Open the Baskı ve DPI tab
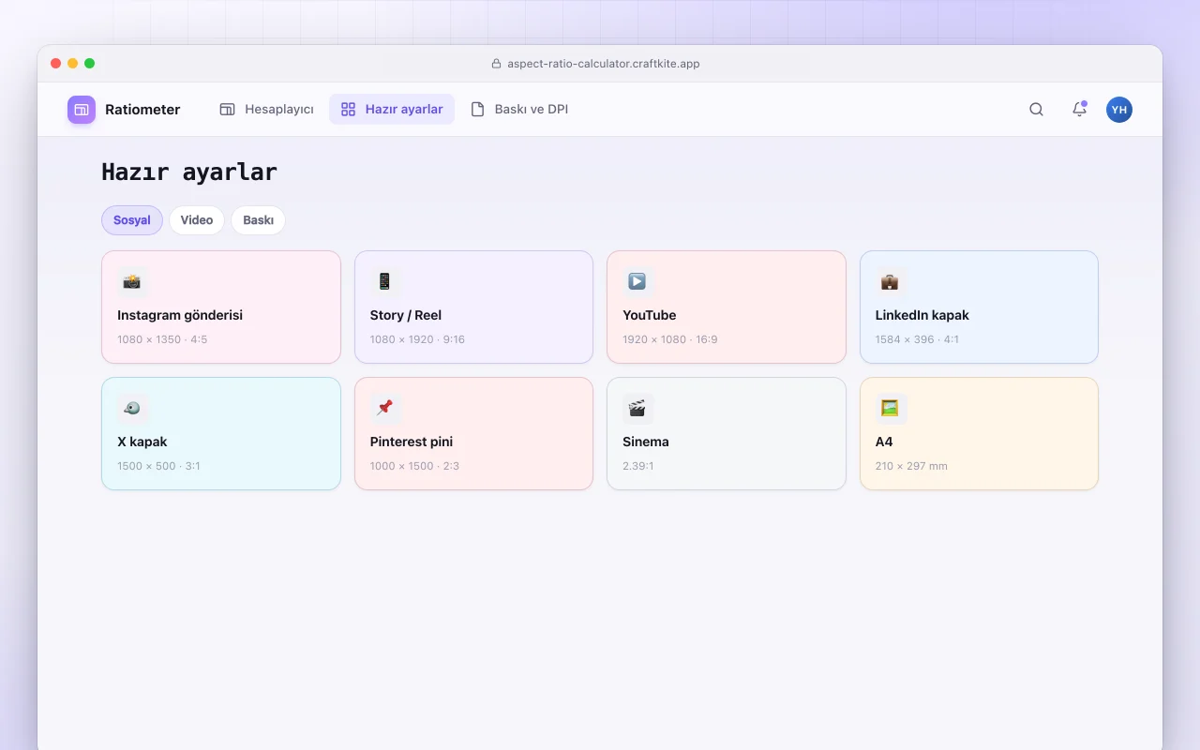 coord(518,110)
